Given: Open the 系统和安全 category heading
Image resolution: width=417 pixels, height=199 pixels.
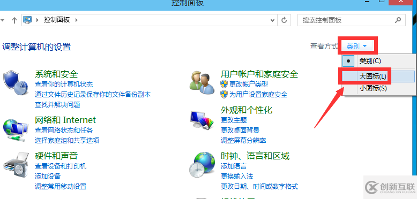Looking at the screenshot, I should click(56, 74).
